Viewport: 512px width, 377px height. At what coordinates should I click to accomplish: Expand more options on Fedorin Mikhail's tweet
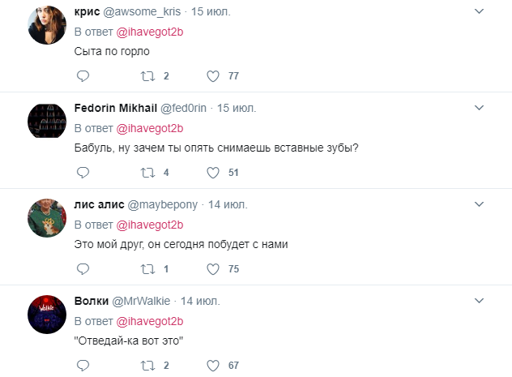pos(479,108)
